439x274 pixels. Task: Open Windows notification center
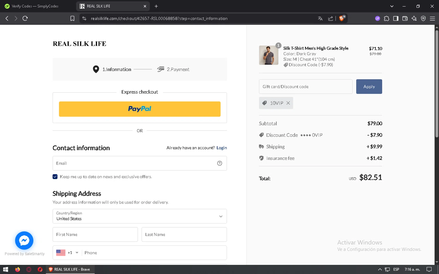429,269
